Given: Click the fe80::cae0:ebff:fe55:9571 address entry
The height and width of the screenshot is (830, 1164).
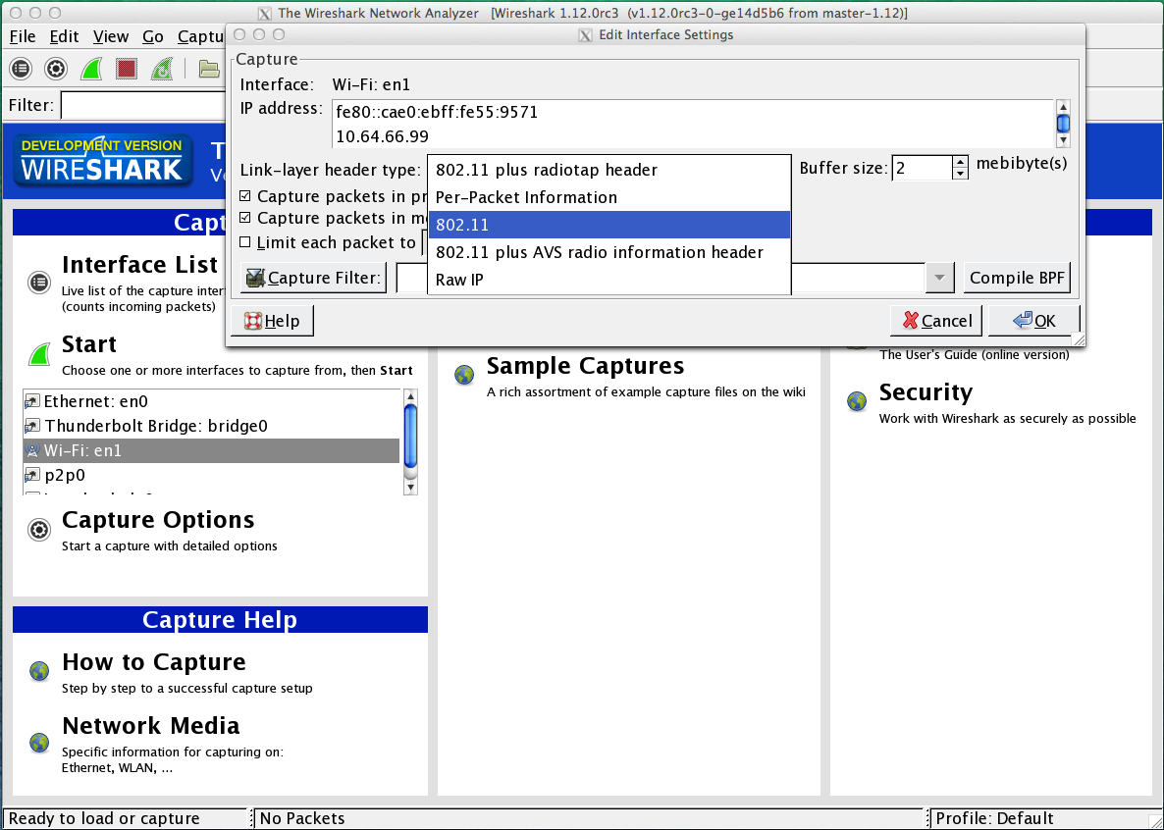Looking at the screenshot, I should point(437,112).
